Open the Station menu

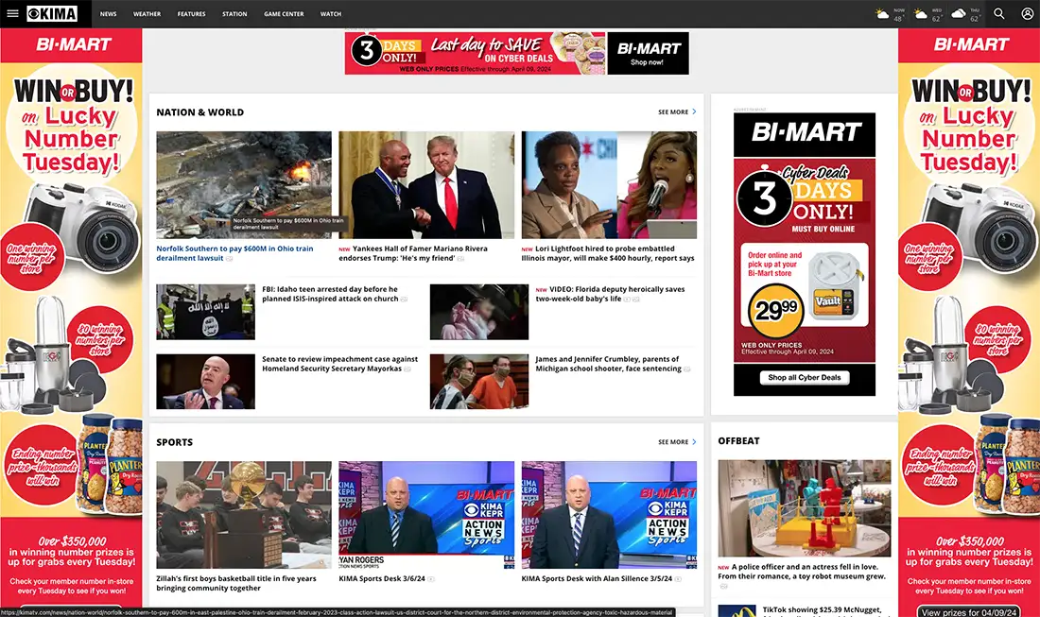234,14
